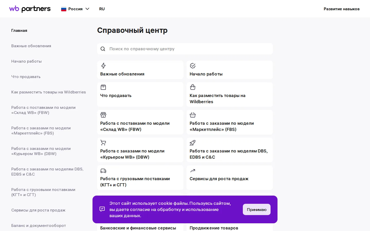The width and height of the screenshot is (370, 231).
Task: Open Начало работы card title
Action: 206,74
